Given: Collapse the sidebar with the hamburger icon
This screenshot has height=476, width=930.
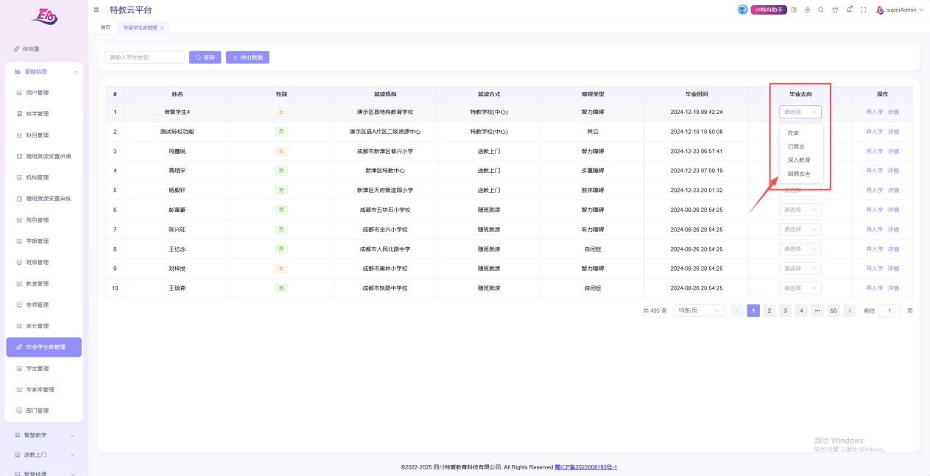Looking at the screenshot, I should click(96, 10).
